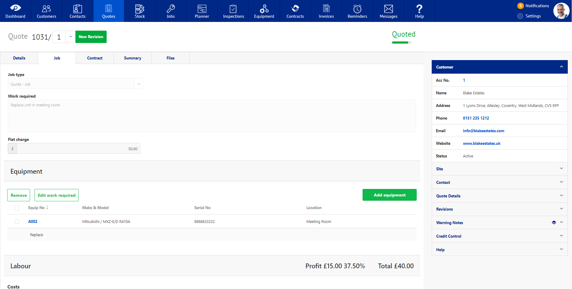
Task: Open the Job type dropdown
Action: pos(139,84)
